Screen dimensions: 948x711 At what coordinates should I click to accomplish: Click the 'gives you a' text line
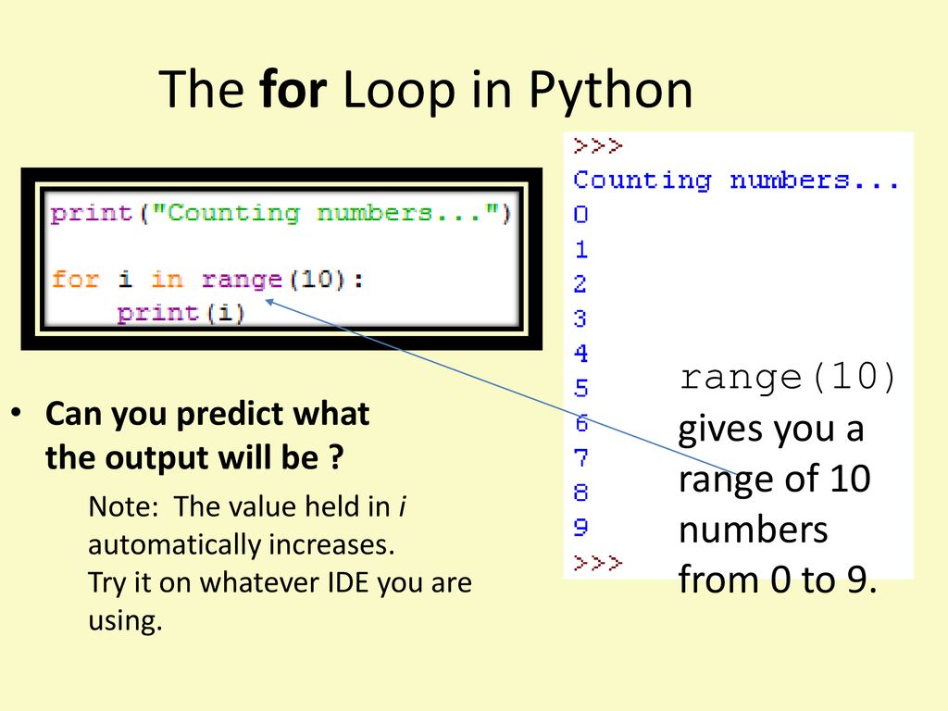771,430
